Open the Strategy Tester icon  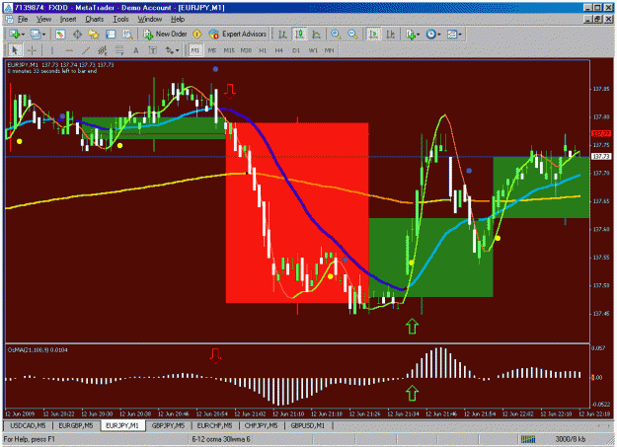point(127,35)
